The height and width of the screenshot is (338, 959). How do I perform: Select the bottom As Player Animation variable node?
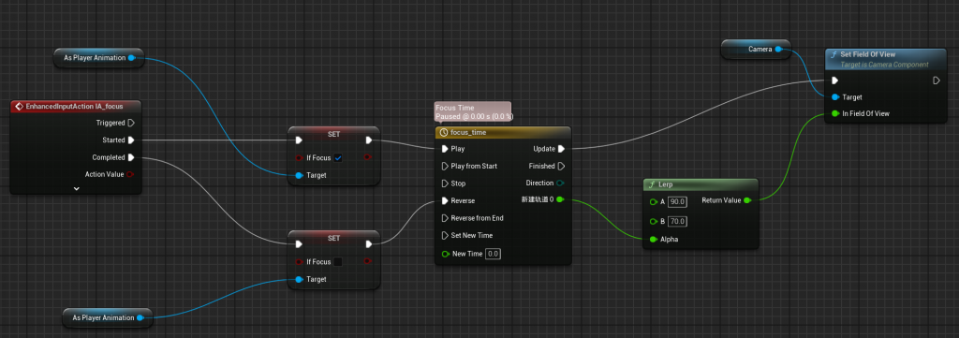pos(107,317)
